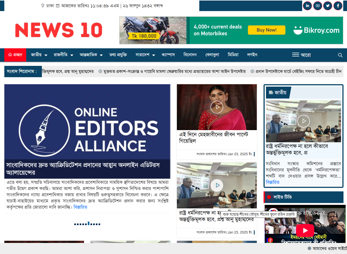Viewport: 347px width, 254px height.
Task: Open the Twitter social icon
Action: tap(328, 6)
